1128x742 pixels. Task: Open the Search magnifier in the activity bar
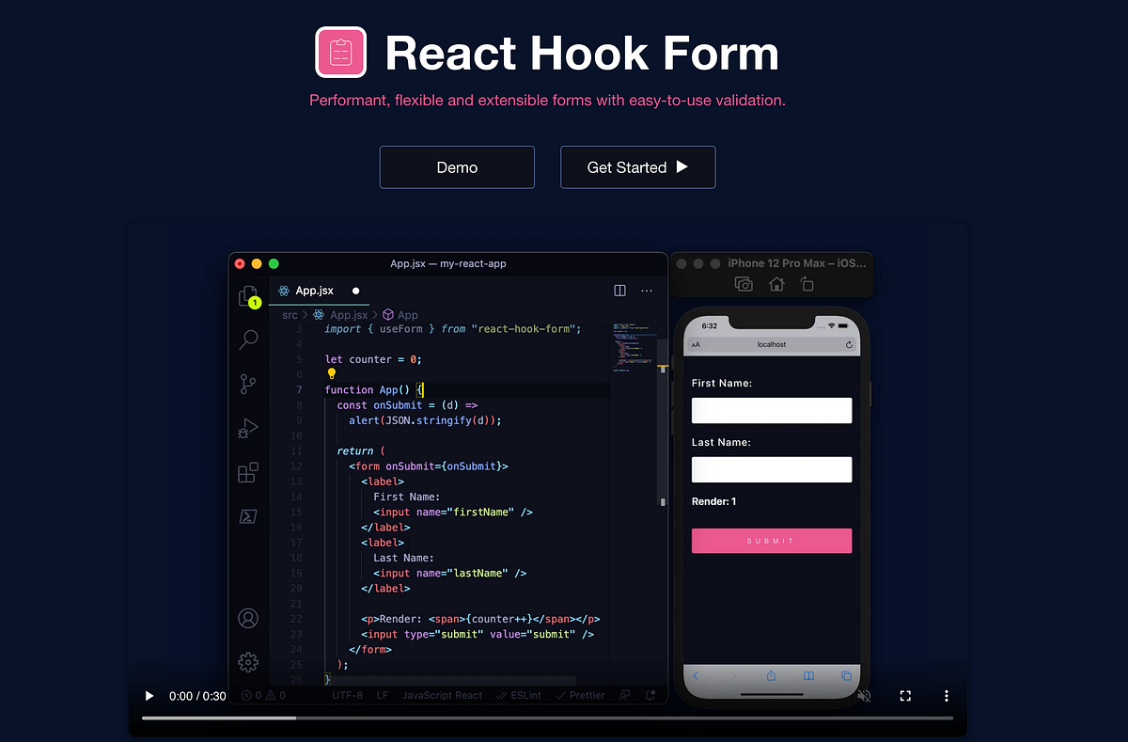click(x=248, y=339)
